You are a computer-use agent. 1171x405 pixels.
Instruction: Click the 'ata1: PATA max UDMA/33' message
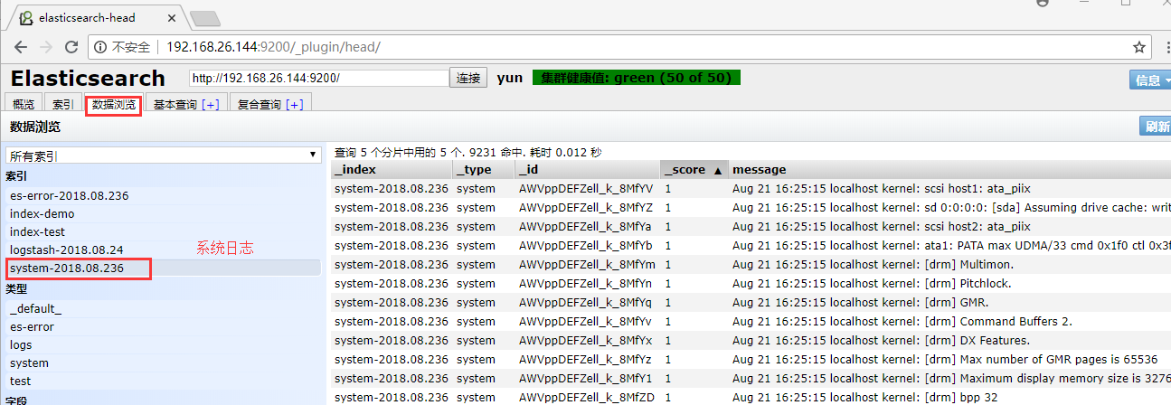tap(951, 245)
